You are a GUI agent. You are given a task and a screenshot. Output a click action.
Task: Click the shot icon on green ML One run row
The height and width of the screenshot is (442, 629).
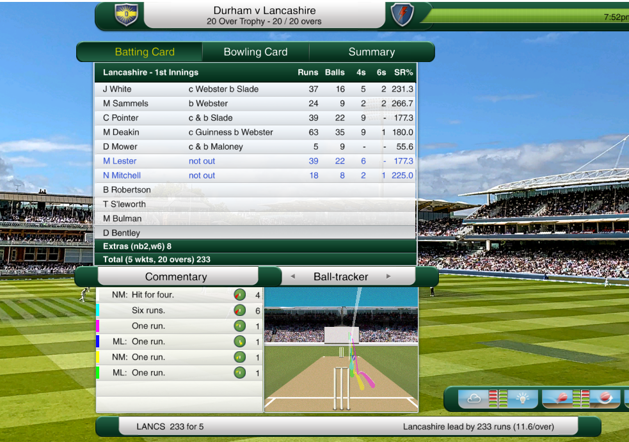[x=240, y=373]
